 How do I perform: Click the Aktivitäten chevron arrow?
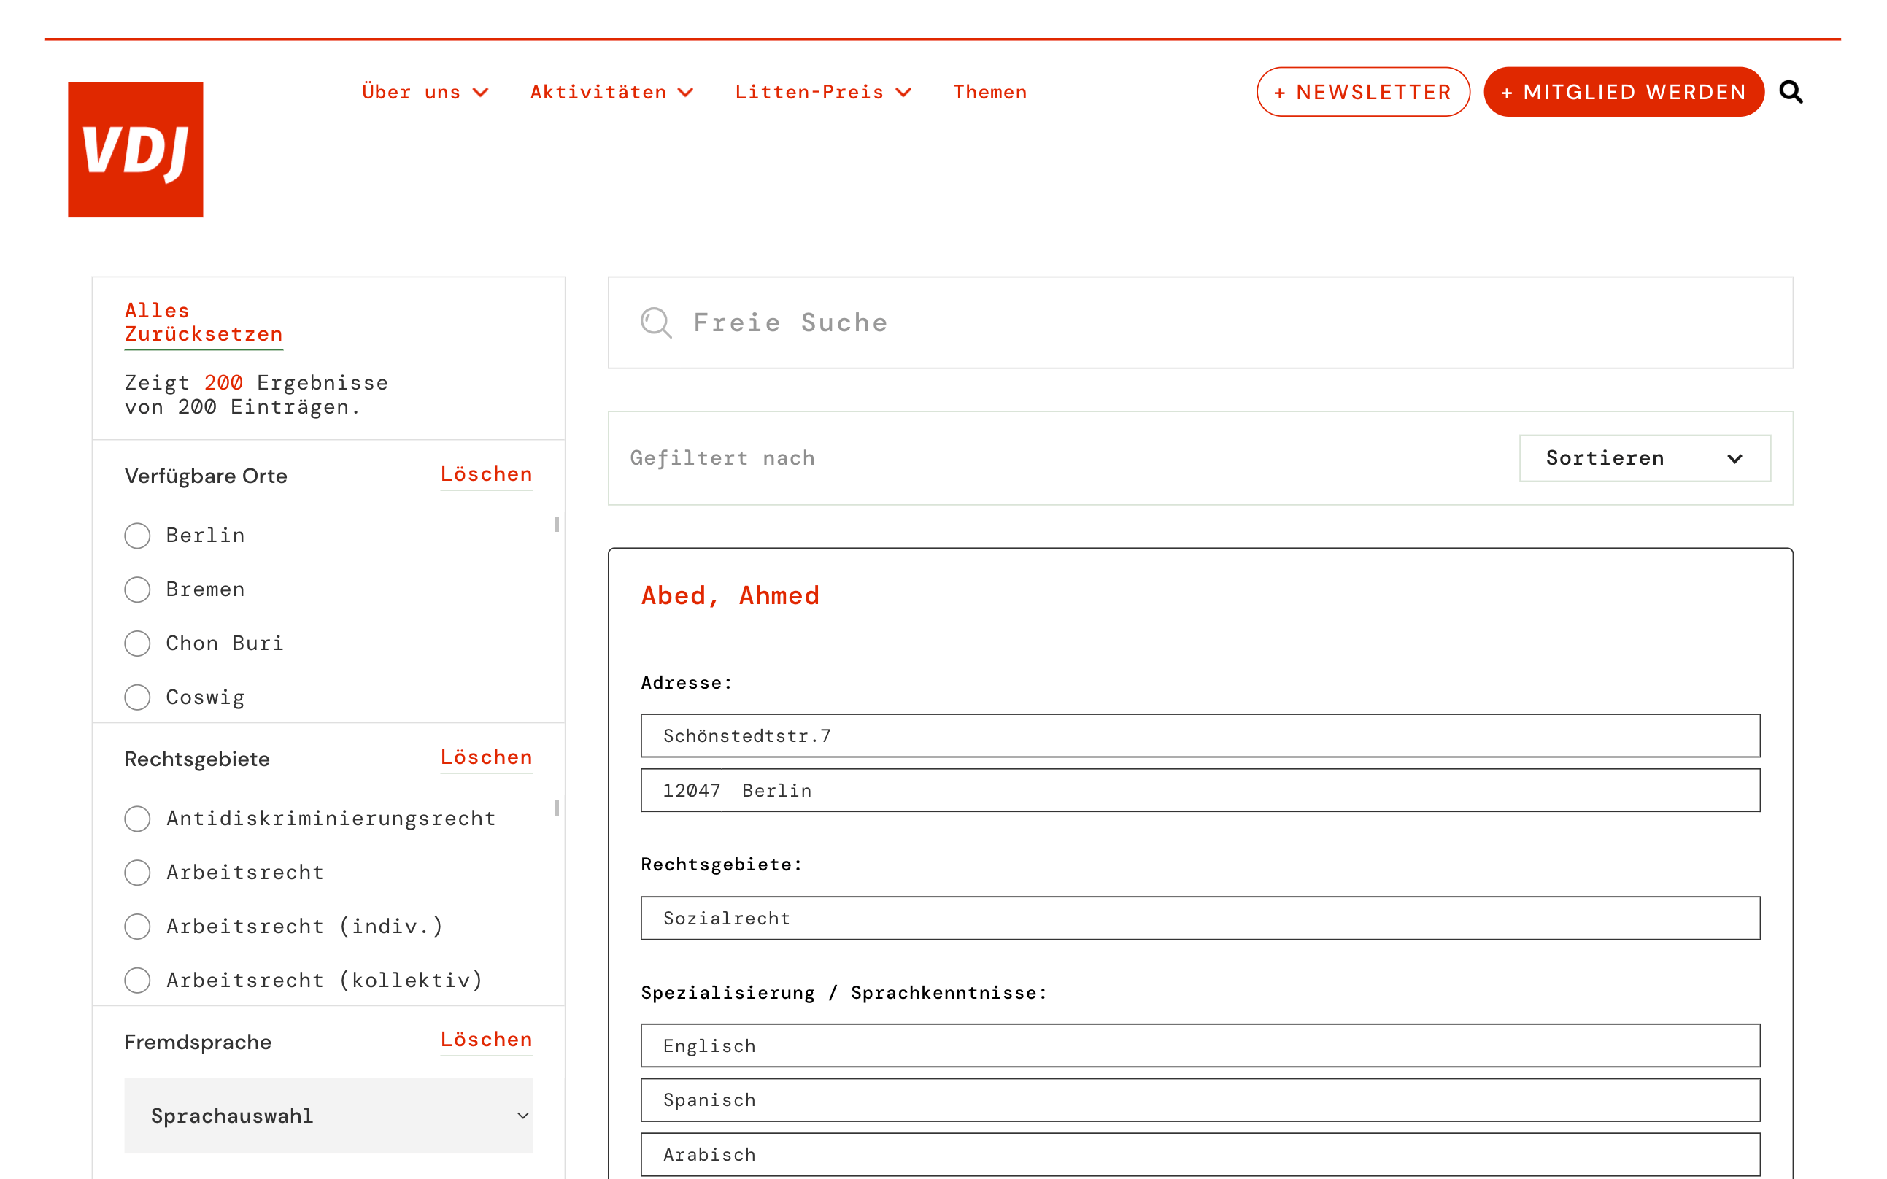pyautogui.click(x=685, y=93)
